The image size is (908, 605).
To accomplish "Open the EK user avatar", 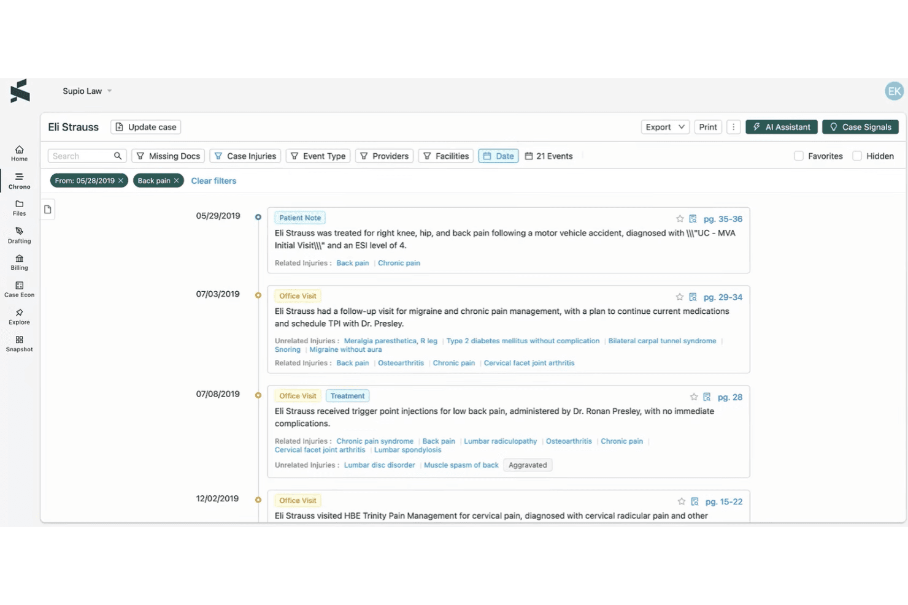I will click(894, 91).
